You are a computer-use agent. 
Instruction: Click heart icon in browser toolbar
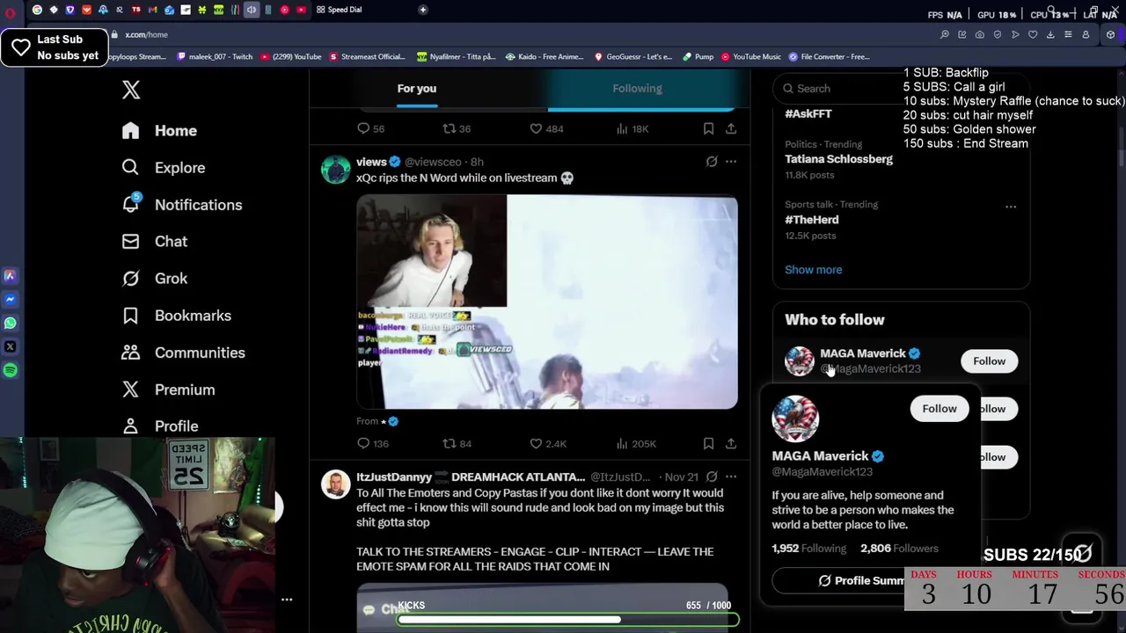[1032, 34]
